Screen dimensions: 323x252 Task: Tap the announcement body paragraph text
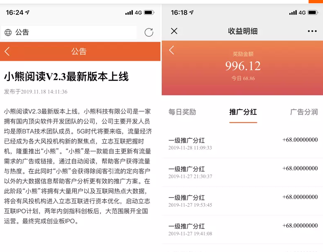point(78,166)
